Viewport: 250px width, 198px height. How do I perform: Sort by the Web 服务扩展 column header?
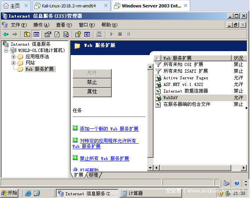[x=196, y=58]
